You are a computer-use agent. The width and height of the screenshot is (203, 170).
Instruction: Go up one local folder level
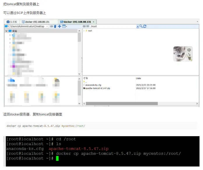pyautogui.click(x=55, y=27)
